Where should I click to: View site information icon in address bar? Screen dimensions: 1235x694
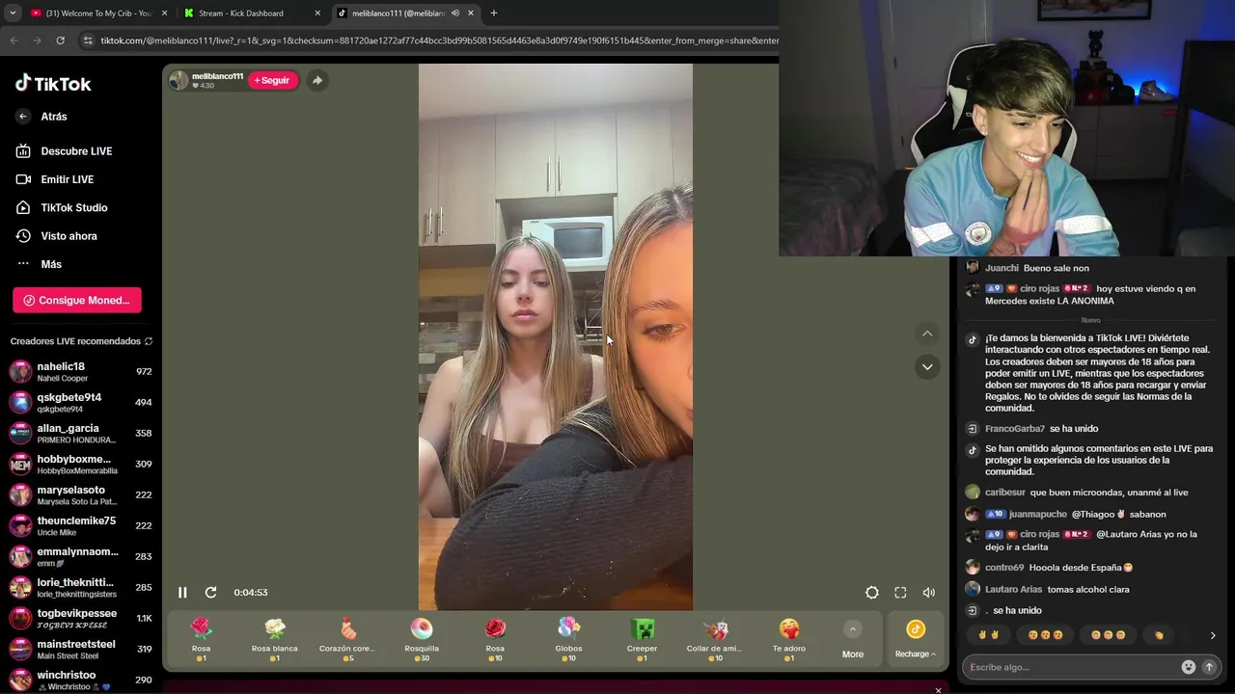click(x=88, y=40)
